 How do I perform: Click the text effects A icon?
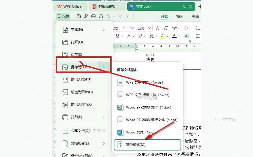pos(151,36)
